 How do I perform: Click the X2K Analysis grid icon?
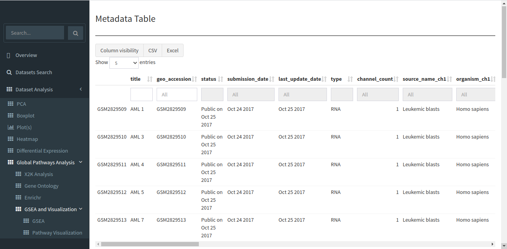[18, 174]
